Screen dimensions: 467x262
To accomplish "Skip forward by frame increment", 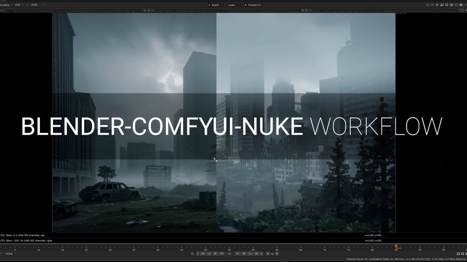I will [276, 254].
